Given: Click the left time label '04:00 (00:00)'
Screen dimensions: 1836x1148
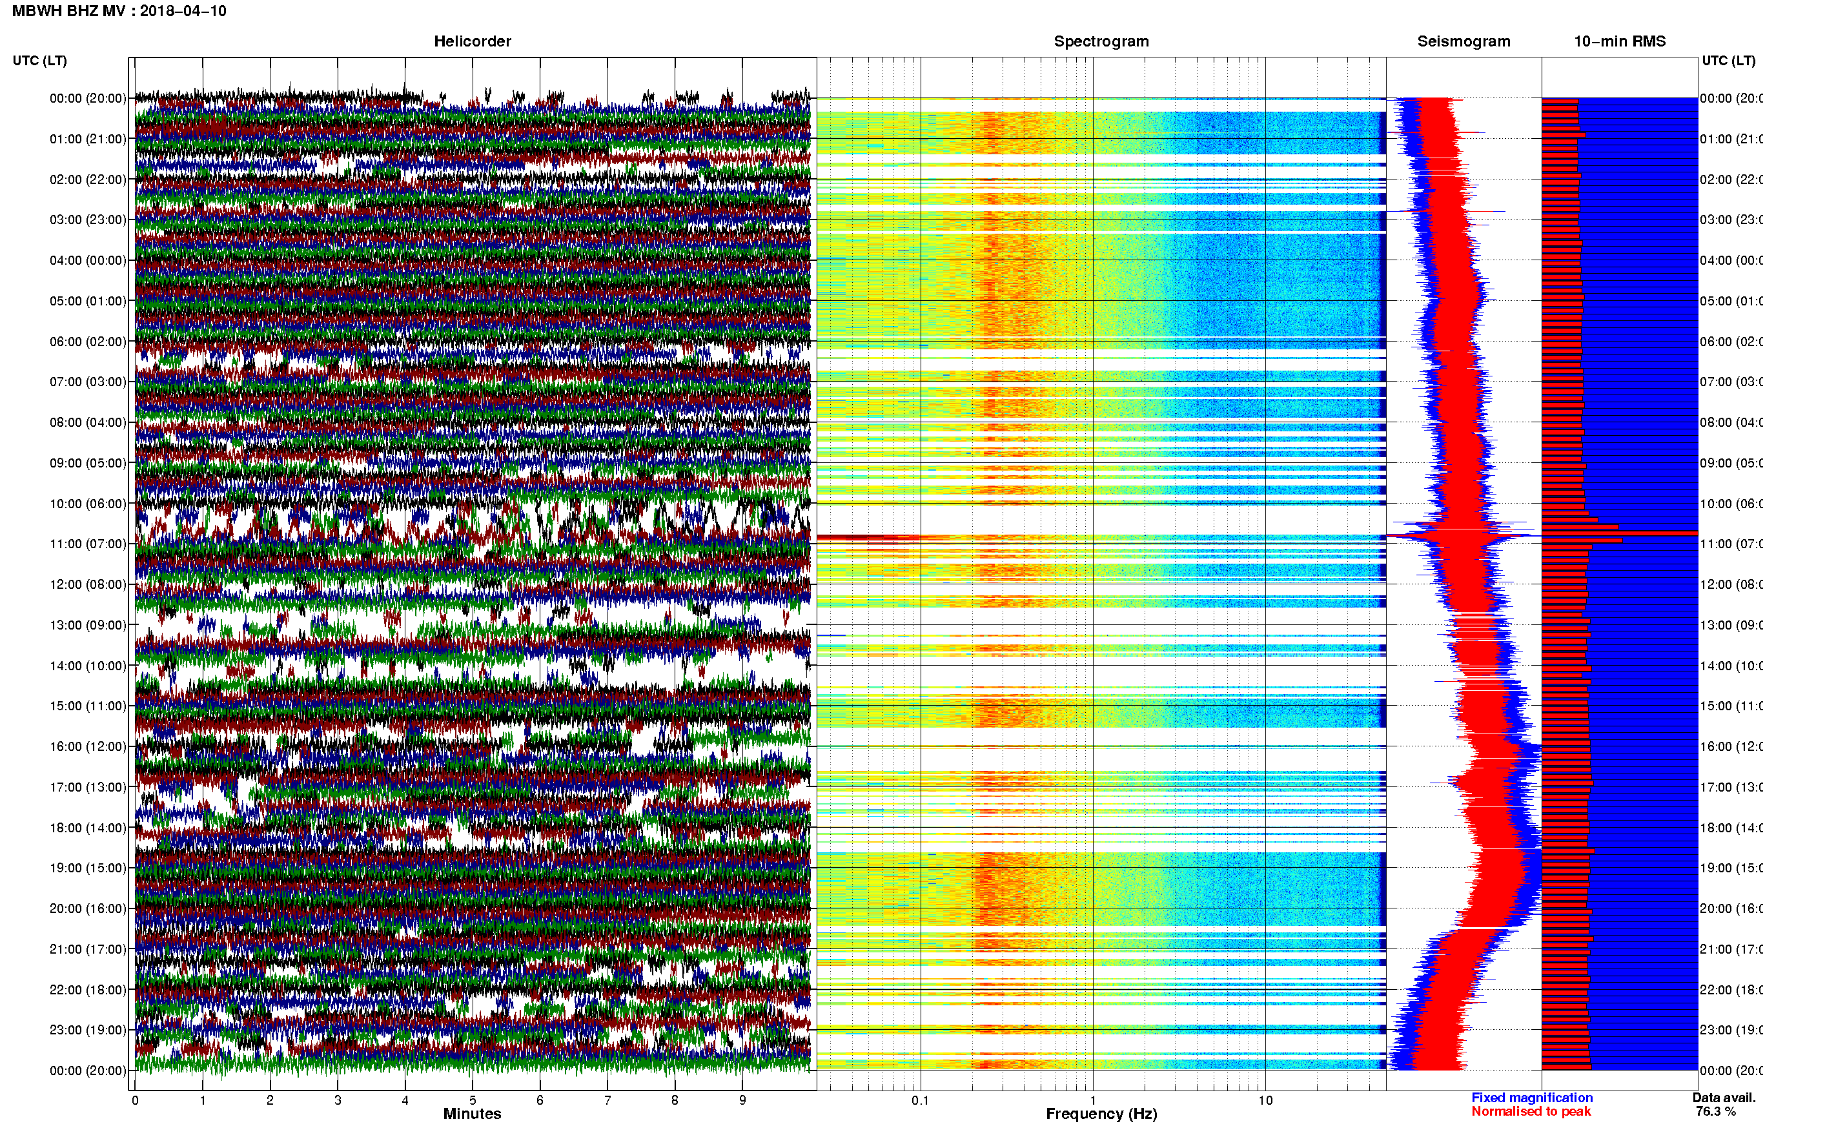Looking at the screenshot, I should tap(88, 260).
